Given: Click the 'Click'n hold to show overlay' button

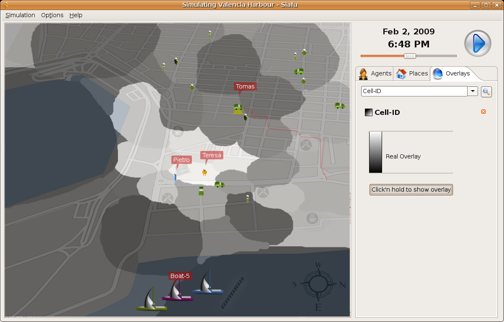Looking at the screenshot, I should (411, 190).
